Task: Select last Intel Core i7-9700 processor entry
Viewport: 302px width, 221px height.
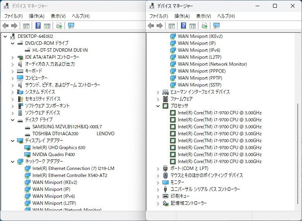Action: [220, 161]
